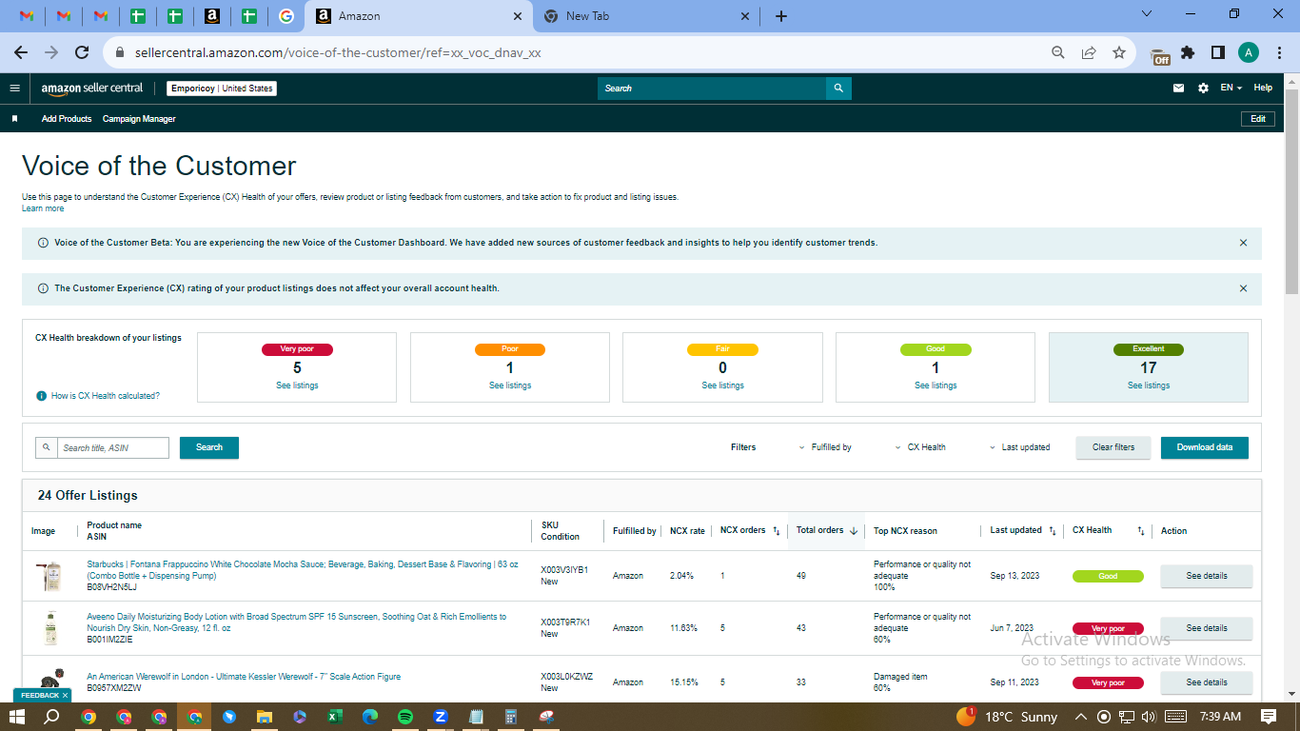The image size is (1300, 731).
Task: See listings under the Excellent card
Action: click(1149, 385)
